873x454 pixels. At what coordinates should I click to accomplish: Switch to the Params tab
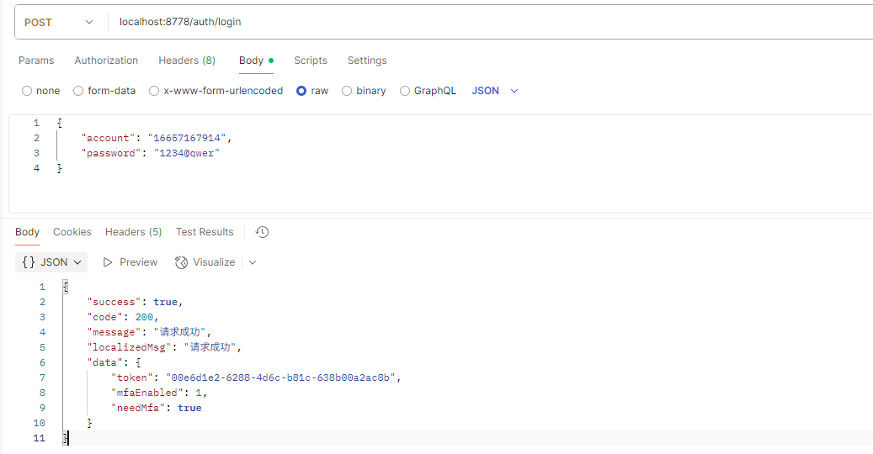36,61
